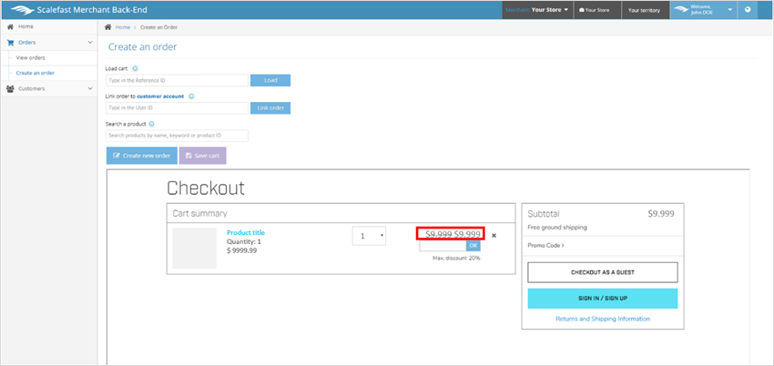774x366 pixels.
Task: Expand the Promo Code section
Action: click(x=546, y=245)
